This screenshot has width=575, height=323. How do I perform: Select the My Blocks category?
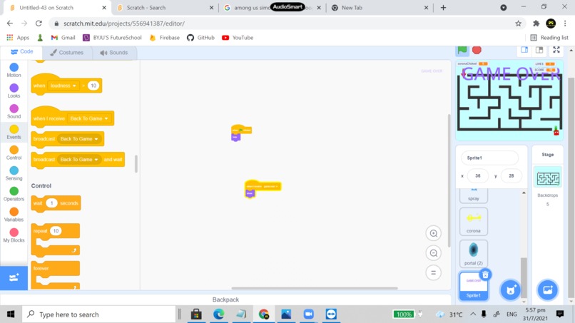[x=14, y=235]
